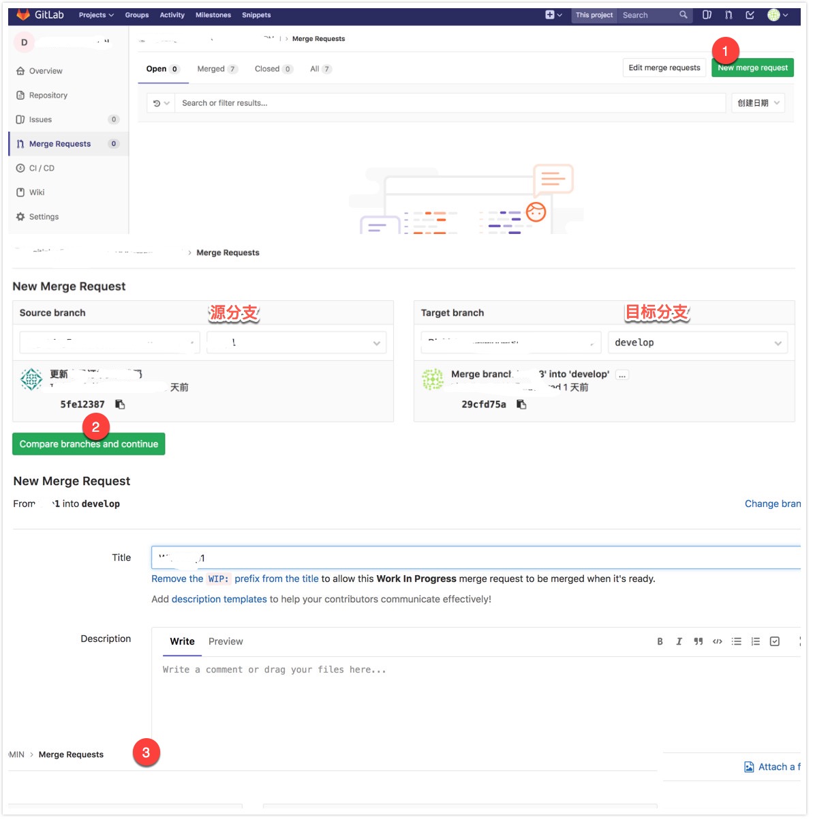Screen dimensions: 813x820
Task: Switch to the All tab
Action: point(320,69)
